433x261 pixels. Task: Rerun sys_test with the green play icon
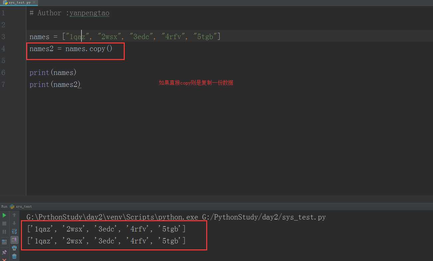pyautogui.click(x=4, y=215)
